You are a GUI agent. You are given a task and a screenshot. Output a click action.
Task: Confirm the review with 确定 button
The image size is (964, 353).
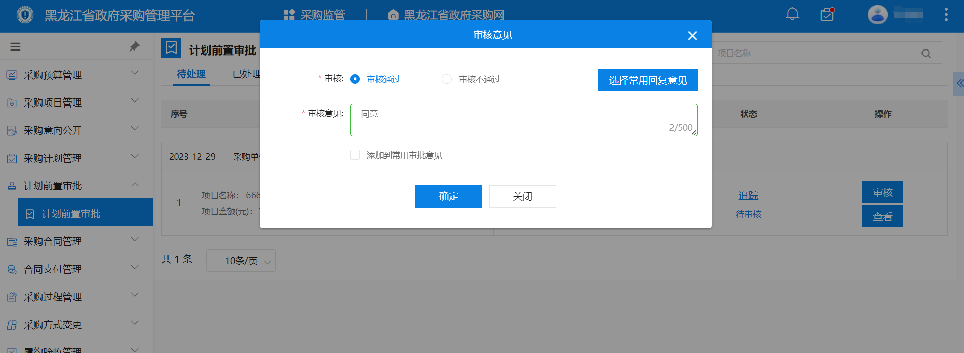449,196
